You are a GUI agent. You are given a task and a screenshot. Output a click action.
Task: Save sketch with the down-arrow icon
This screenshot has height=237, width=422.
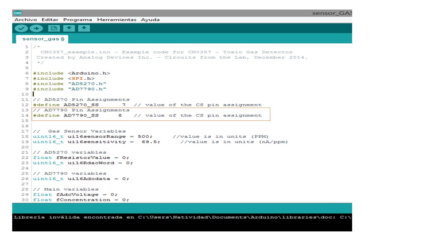tap(84, 28)
